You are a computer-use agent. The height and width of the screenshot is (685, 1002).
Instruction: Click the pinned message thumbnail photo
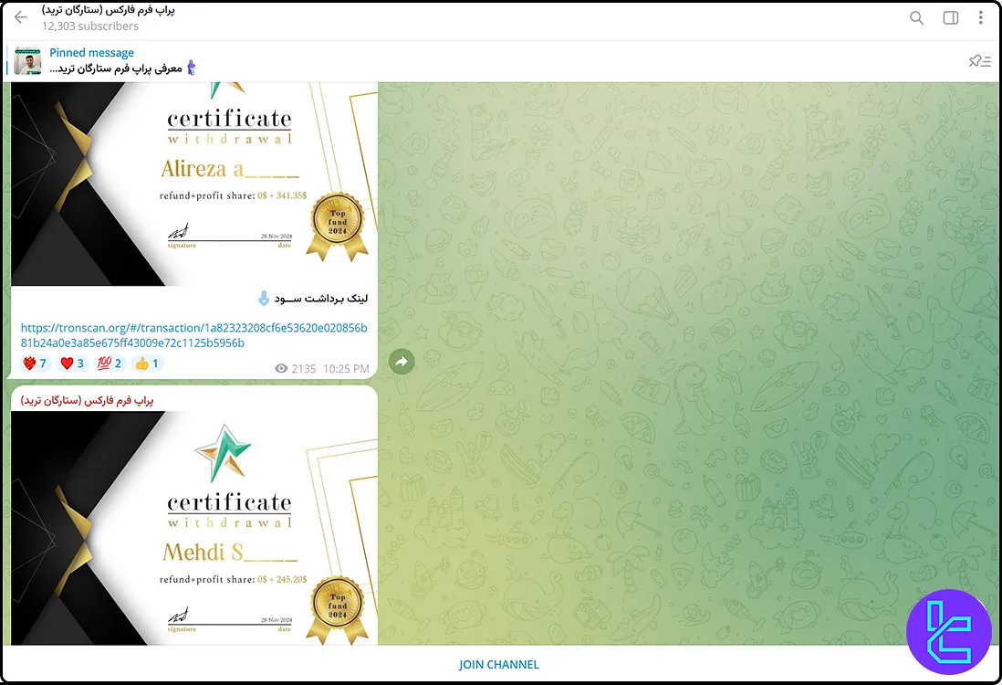pyautogui.click(x=27, y=61)
